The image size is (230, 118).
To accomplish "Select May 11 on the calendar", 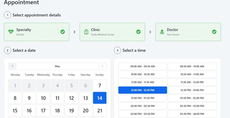I will [57, 98].
